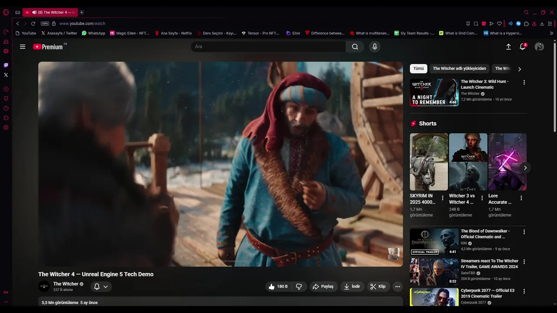The width and height of the screenshot is (557, 313).
Task: Go back to the previous page
Action: pyautogui.click(x=17, y=23)
